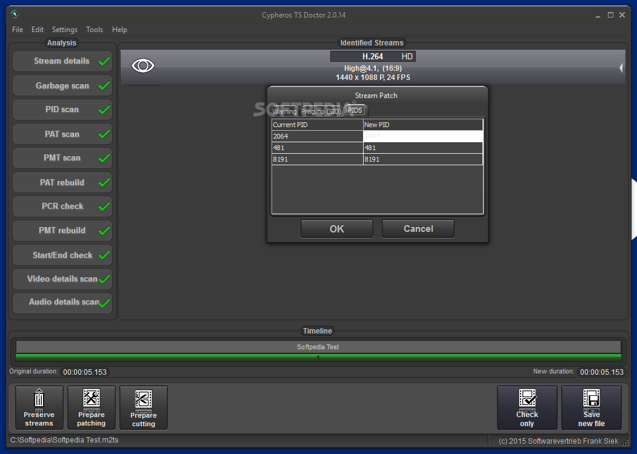Start the PMT scan step

point(62,158)
